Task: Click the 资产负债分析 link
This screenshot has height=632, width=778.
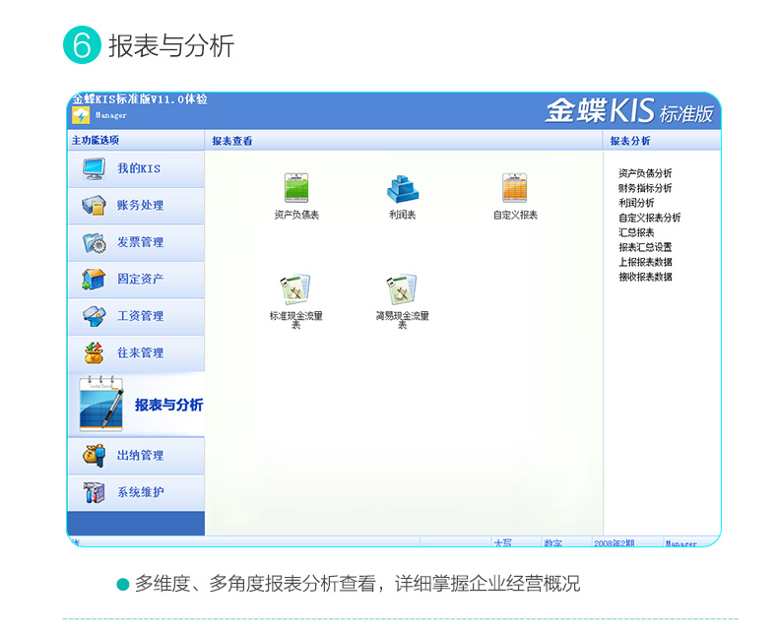Action: pyautogui.click(x=645, y=173)
